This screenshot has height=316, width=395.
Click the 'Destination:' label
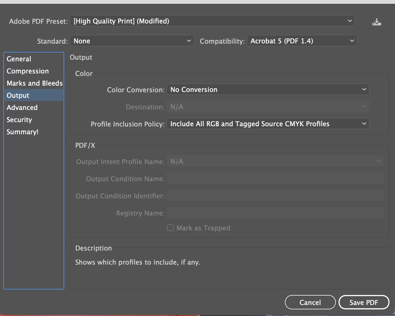pyautogui.click(x=145, y=107)
